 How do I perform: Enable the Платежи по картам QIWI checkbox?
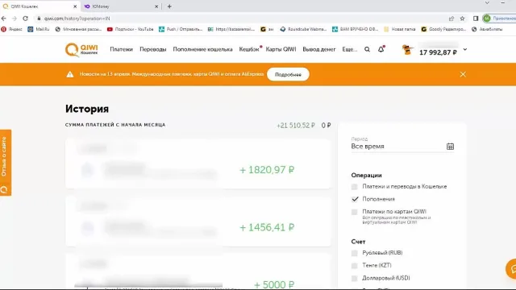tap(355, 212)
